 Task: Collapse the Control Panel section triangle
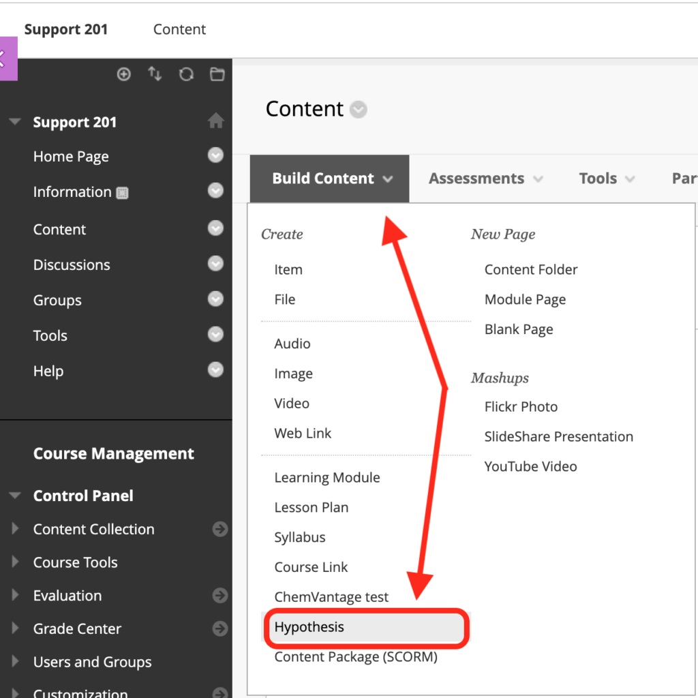15,496
